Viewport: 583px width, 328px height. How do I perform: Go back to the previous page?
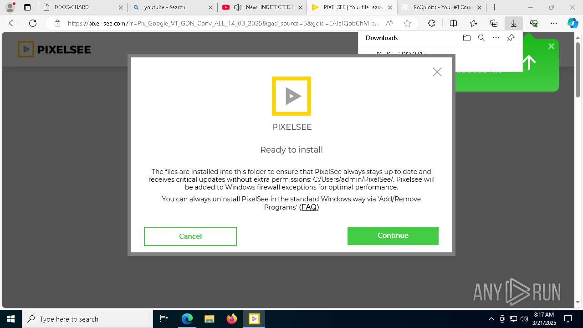coord(13,23)
